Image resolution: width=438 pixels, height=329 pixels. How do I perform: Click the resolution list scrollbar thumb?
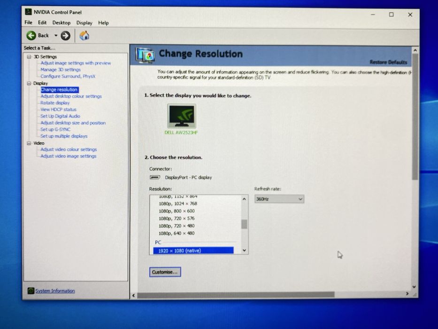[245, 224]
